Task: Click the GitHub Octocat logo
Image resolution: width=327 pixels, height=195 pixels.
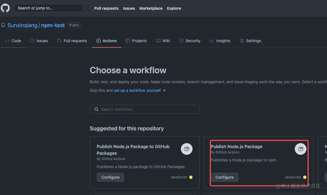Action: (5, 8)
